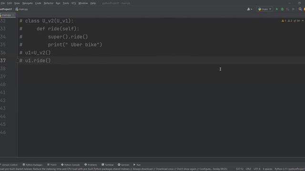Open the VCS menu
The image size is (305, 171).
click(x=73, y=3)
